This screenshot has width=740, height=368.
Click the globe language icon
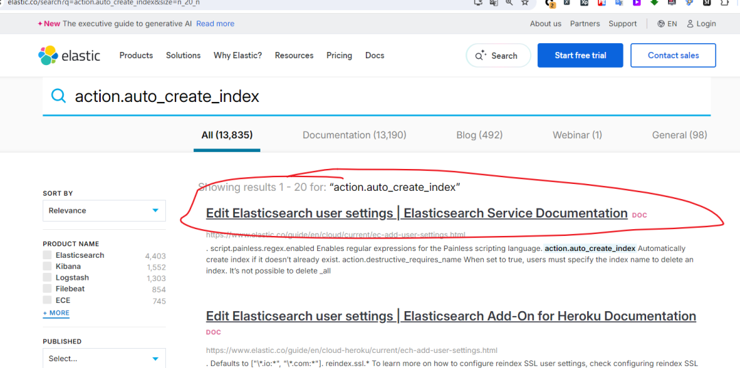coord(661,23)
